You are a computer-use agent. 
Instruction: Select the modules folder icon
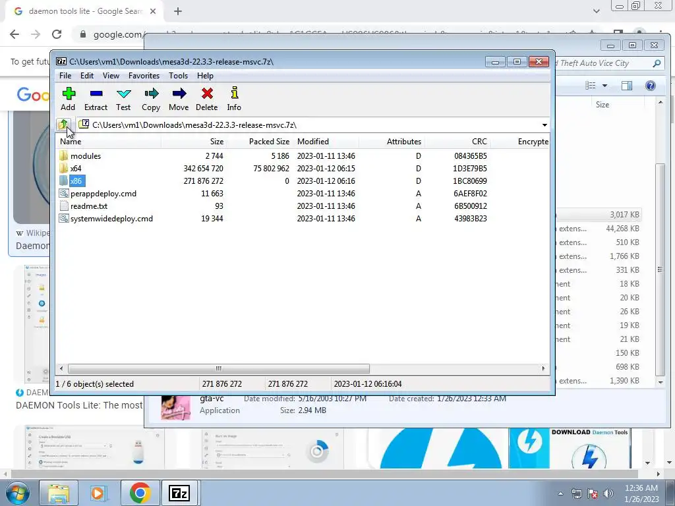click(64, 155)
